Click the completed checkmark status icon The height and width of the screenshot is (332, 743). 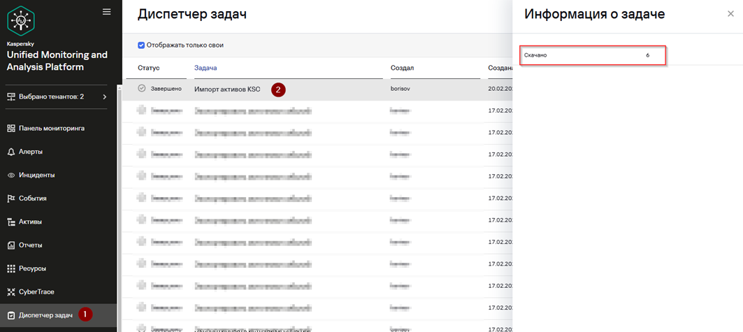point(142,89)
